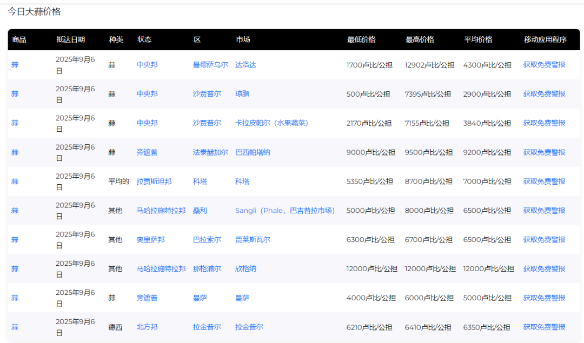Click the 拉贾斯坦邦 state link

click(x=154, y=181)
